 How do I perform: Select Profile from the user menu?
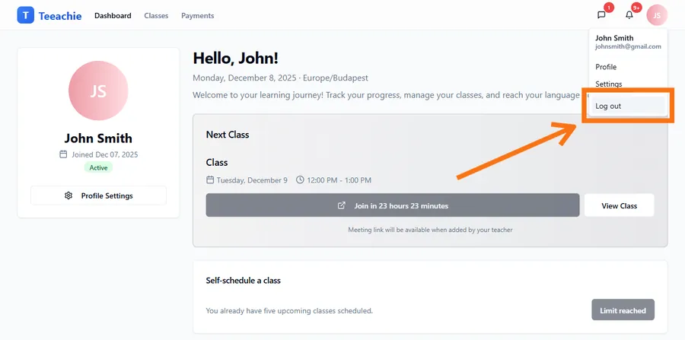pos(606,67)
